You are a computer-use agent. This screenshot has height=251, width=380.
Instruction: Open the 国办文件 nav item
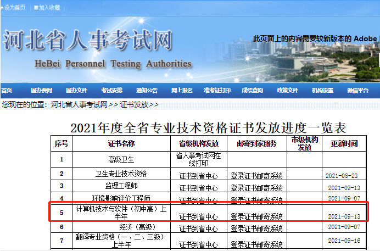tap(76, 91)
